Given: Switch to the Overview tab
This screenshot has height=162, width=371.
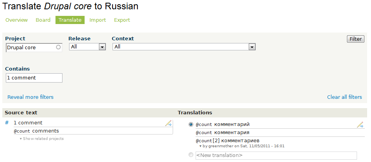Looking at the screenshot, I should click(x=17, y=20).
